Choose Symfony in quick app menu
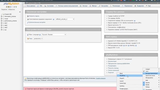The height and width of the screenshot is (90, 160). click(129, 86)
